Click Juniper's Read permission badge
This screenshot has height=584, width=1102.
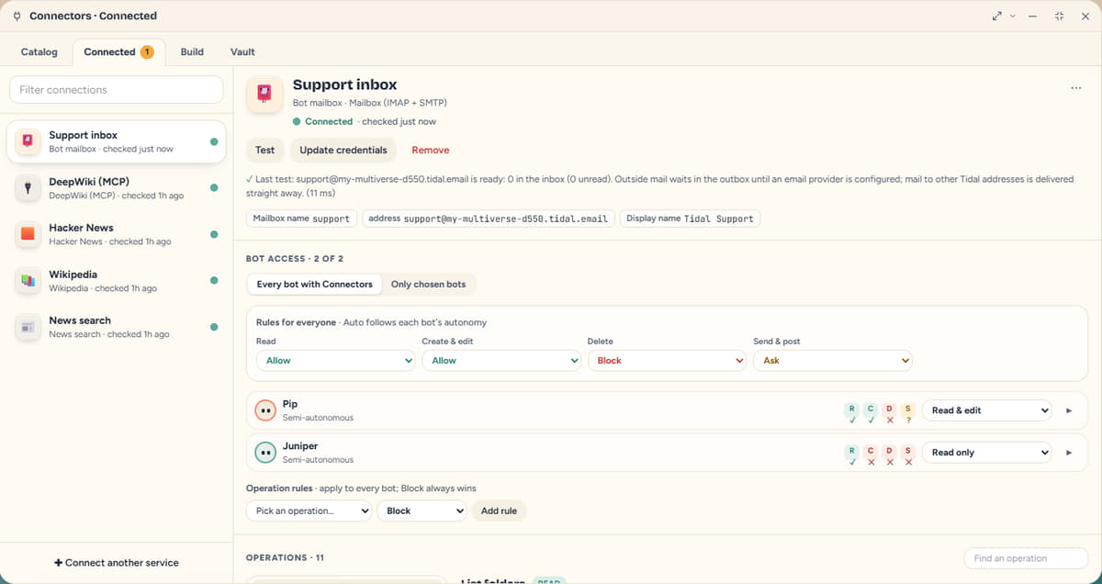point(852,455)
